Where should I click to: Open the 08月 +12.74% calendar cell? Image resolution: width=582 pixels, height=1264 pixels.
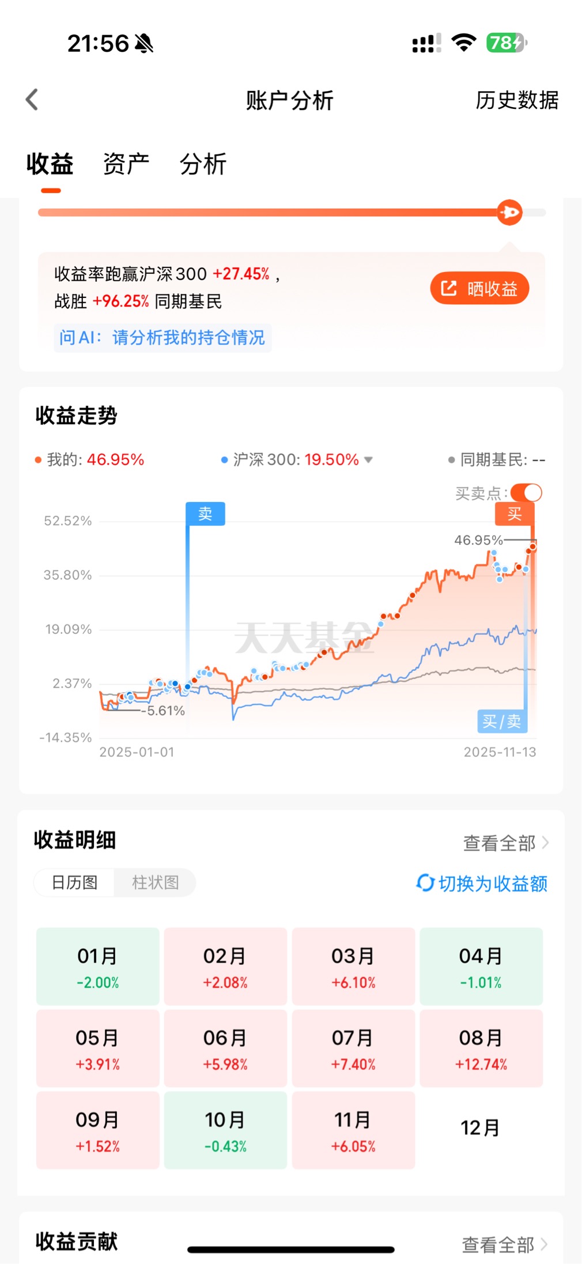pos(481,1048)
